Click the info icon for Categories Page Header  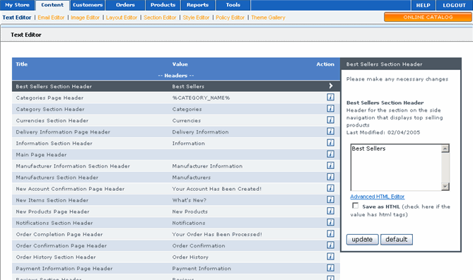[330, 97]
